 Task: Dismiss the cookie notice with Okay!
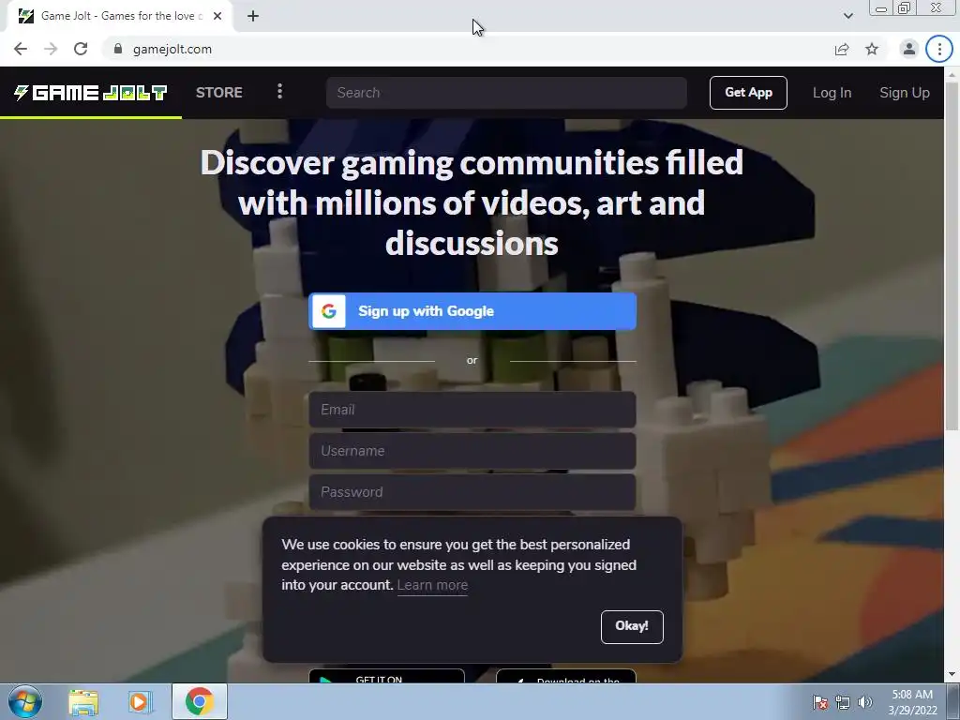632,626
